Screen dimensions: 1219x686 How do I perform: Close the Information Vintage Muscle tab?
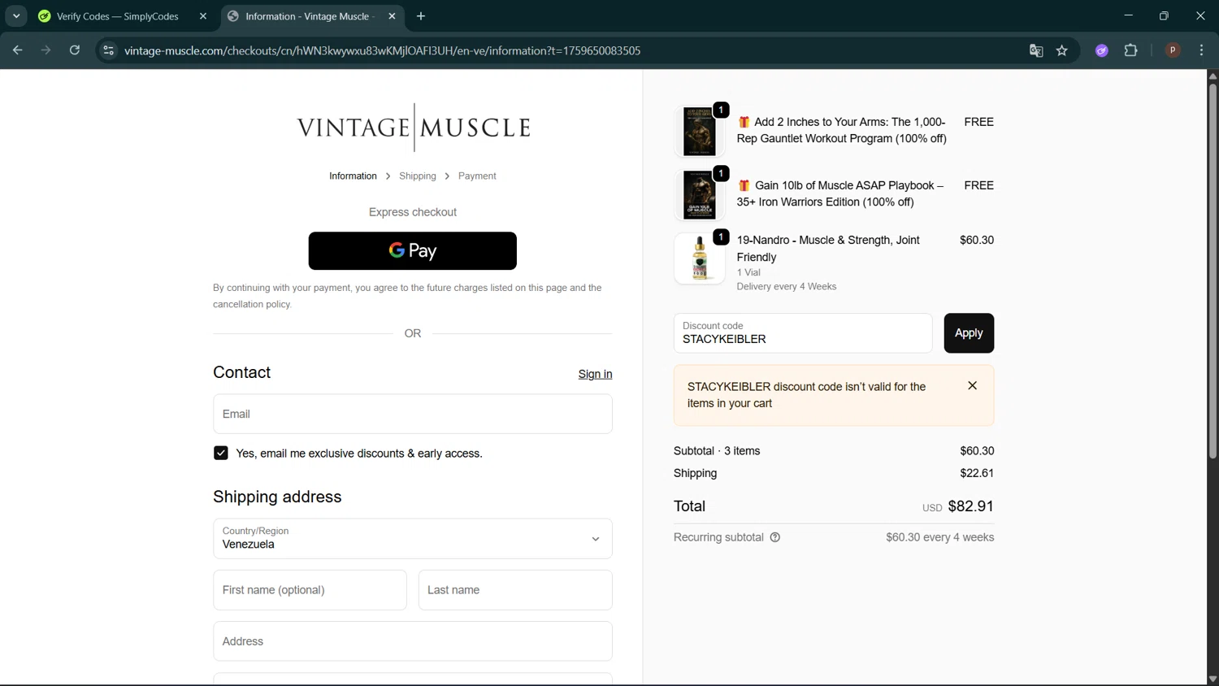392,16
